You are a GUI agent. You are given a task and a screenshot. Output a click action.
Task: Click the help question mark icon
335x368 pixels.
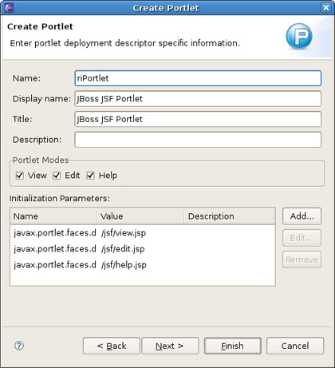coord(19,346)
